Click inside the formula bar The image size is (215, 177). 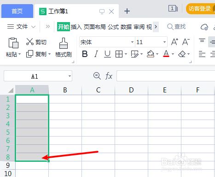tap(166, 76)
